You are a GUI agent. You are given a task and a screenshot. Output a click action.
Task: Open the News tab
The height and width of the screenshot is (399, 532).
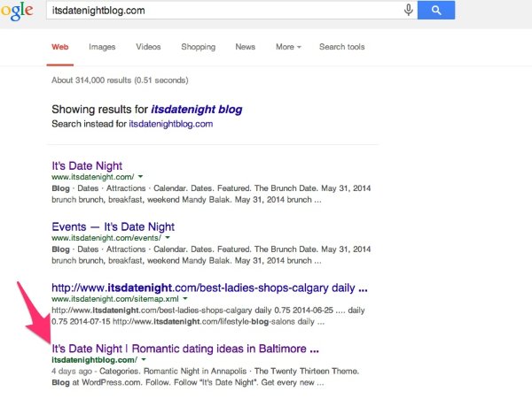(x=245, y=47)
